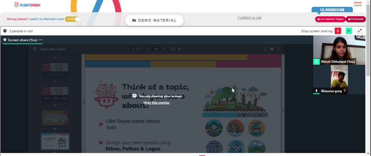
Task: Click '2 people in call' text
Action: pos(21,31)
